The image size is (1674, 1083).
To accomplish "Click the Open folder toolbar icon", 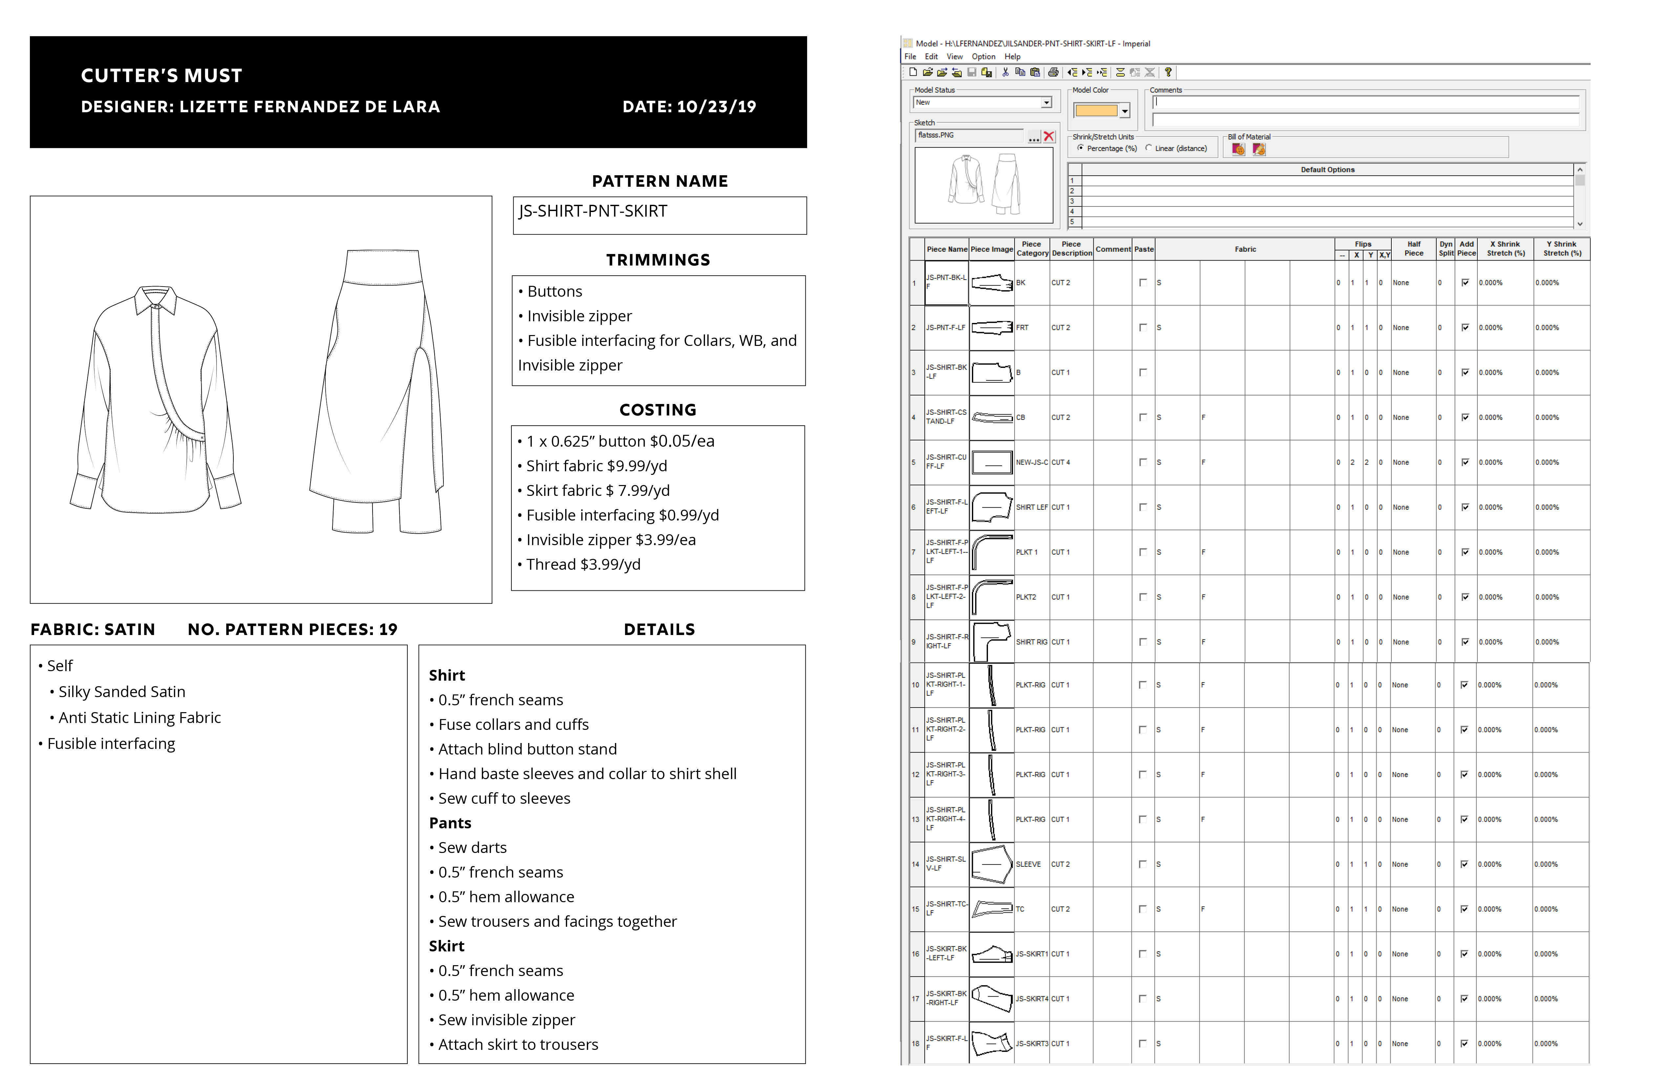I will [x=928, y=73].
